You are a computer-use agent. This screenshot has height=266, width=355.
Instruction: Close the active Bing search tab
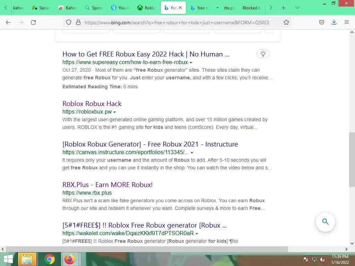(180, 8)
